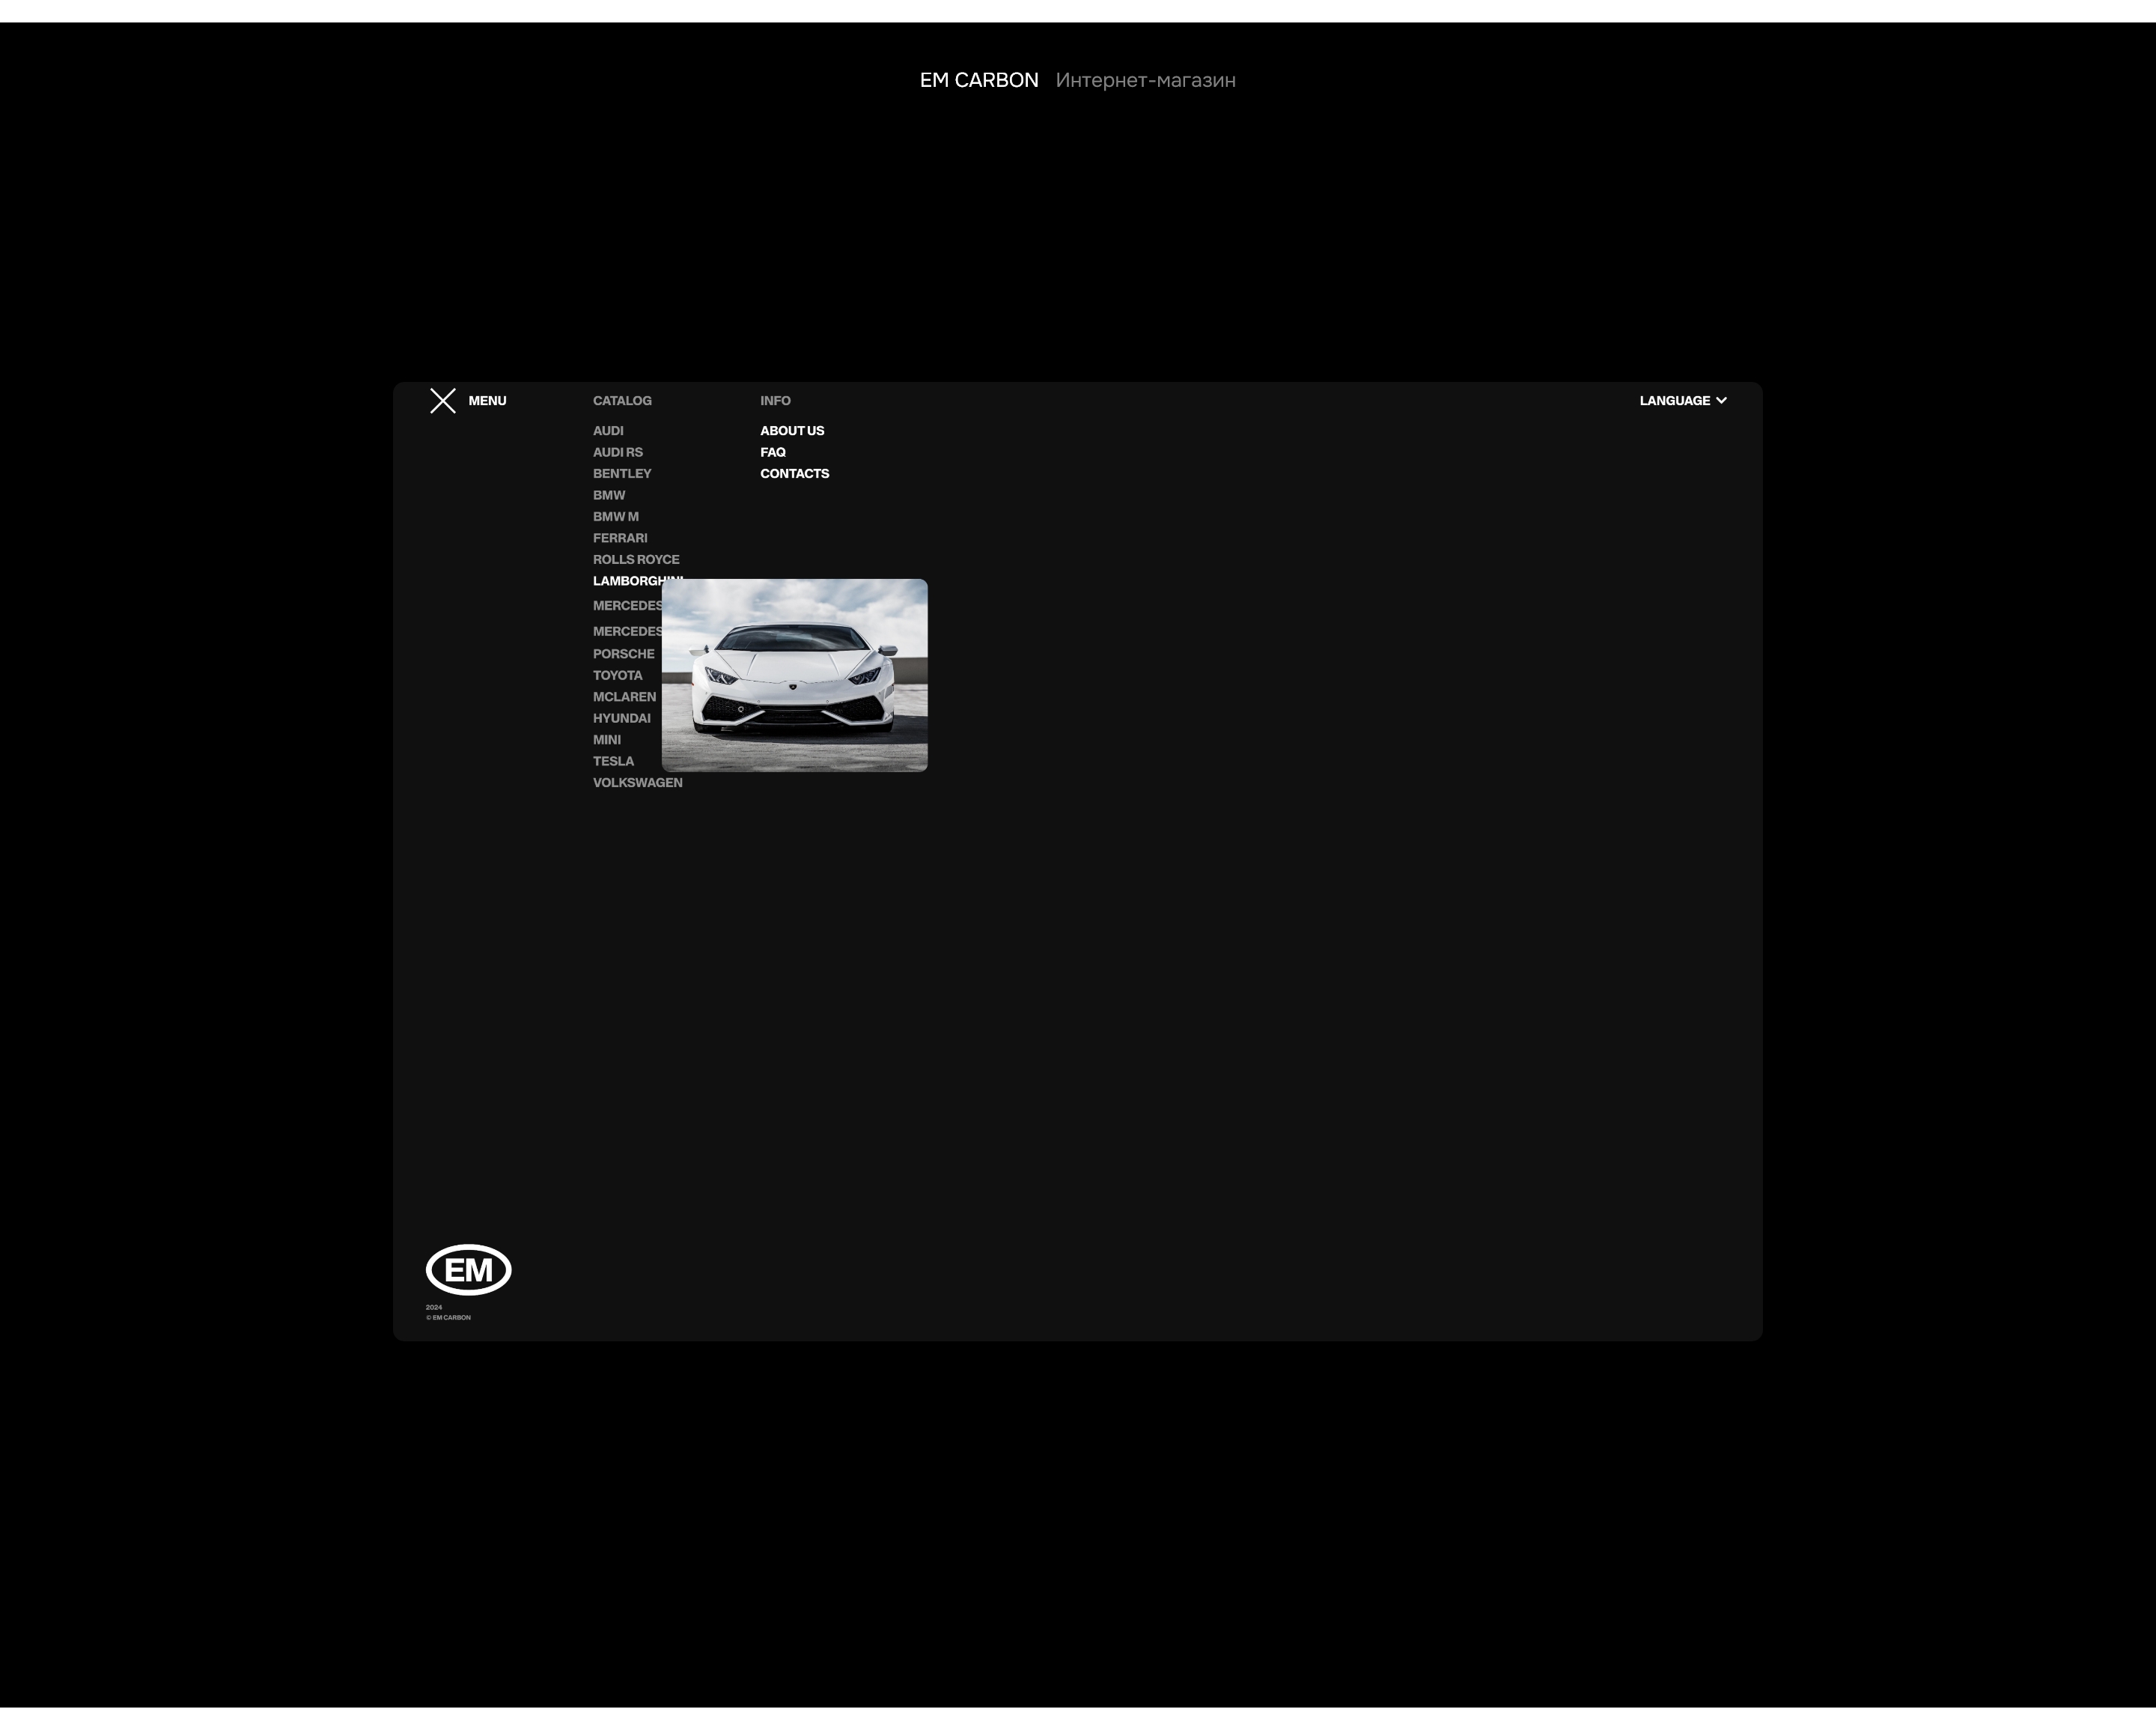
Task: Expand the Language dropdown
Action: pos(1674,400)
